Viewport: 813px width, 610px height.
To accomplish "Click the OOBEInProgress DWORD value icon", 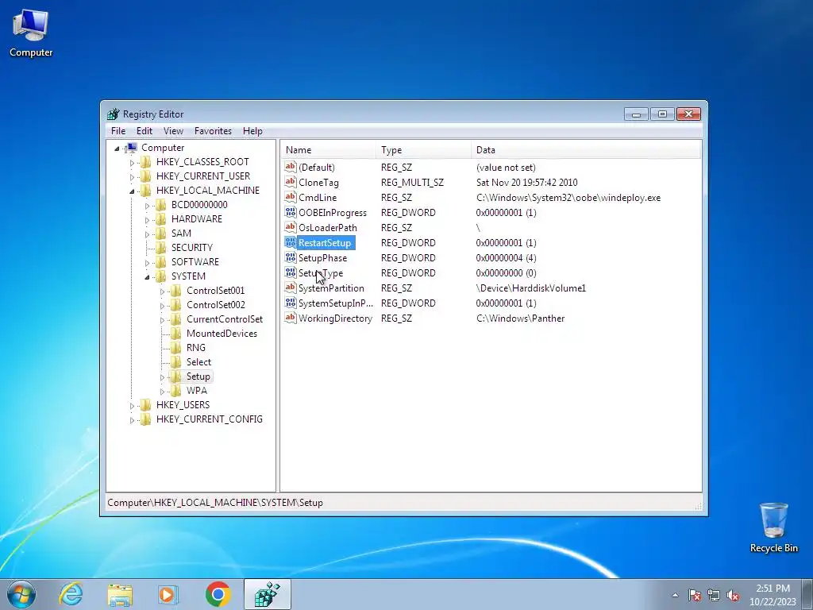I will click(291, 212).
